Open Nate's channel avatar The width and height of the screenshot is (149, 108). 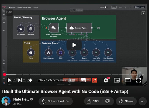6,101
